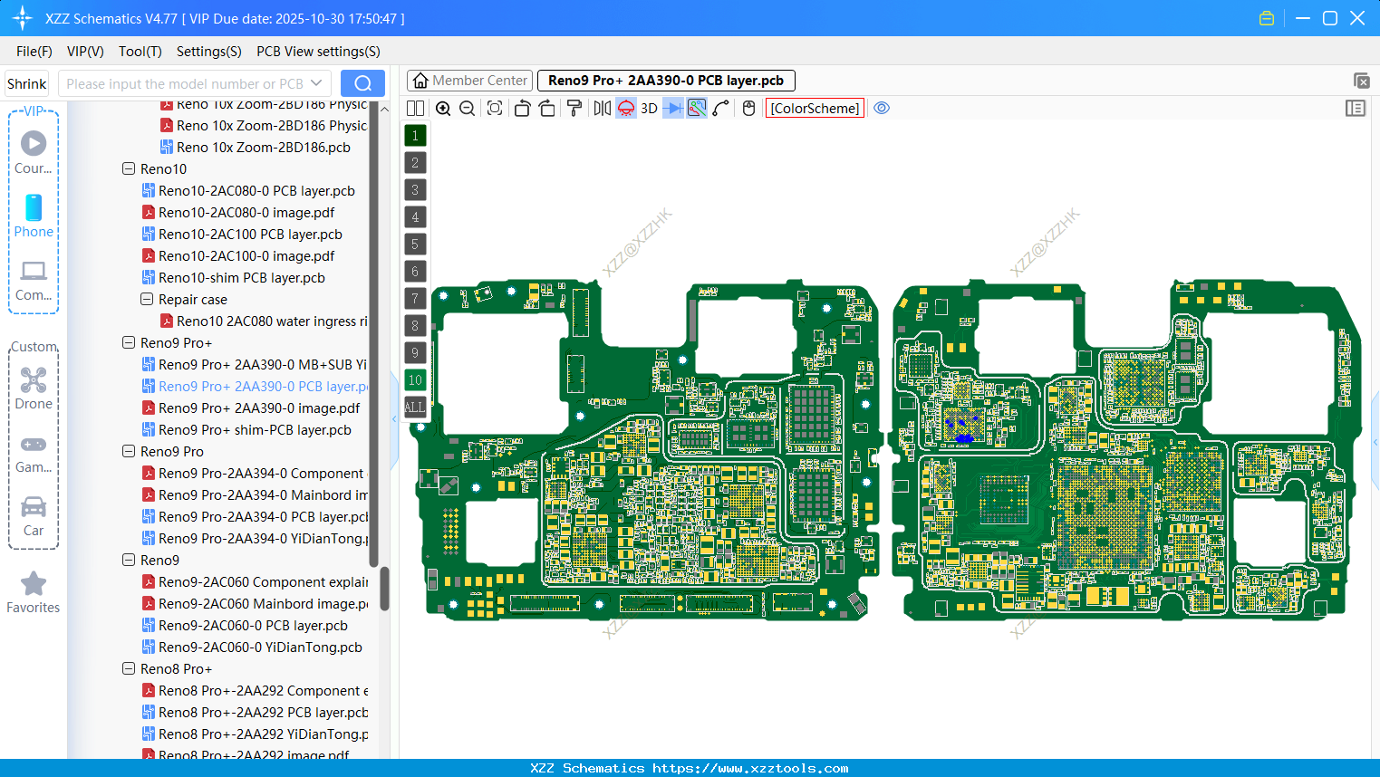Viewport: 1380px width, 777px height.
Task: Open the Tool menu
Action: [140, 52]
